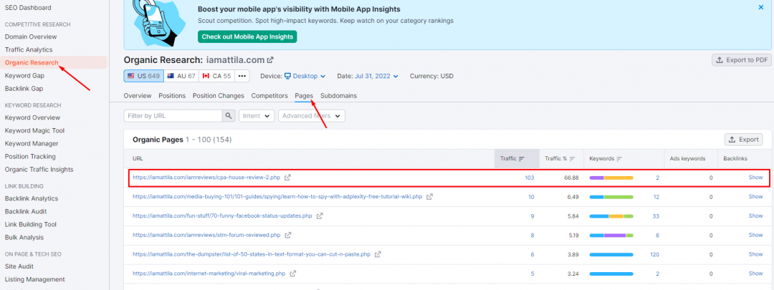Open cpa-house-review-2 page via external link icon

point(287,178)
